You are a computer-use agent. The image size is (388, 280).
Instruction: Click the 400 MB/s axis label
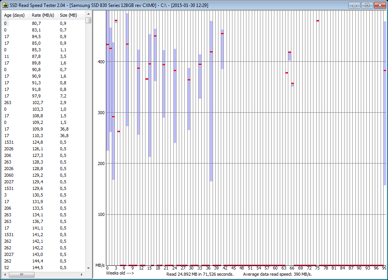[x=101, y=62]
